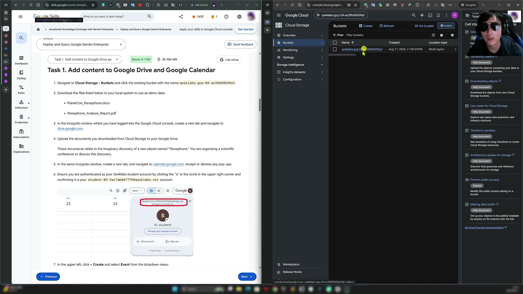
Task: Open Settings in Cloud Storage navigation
Action: coord(288,57)
